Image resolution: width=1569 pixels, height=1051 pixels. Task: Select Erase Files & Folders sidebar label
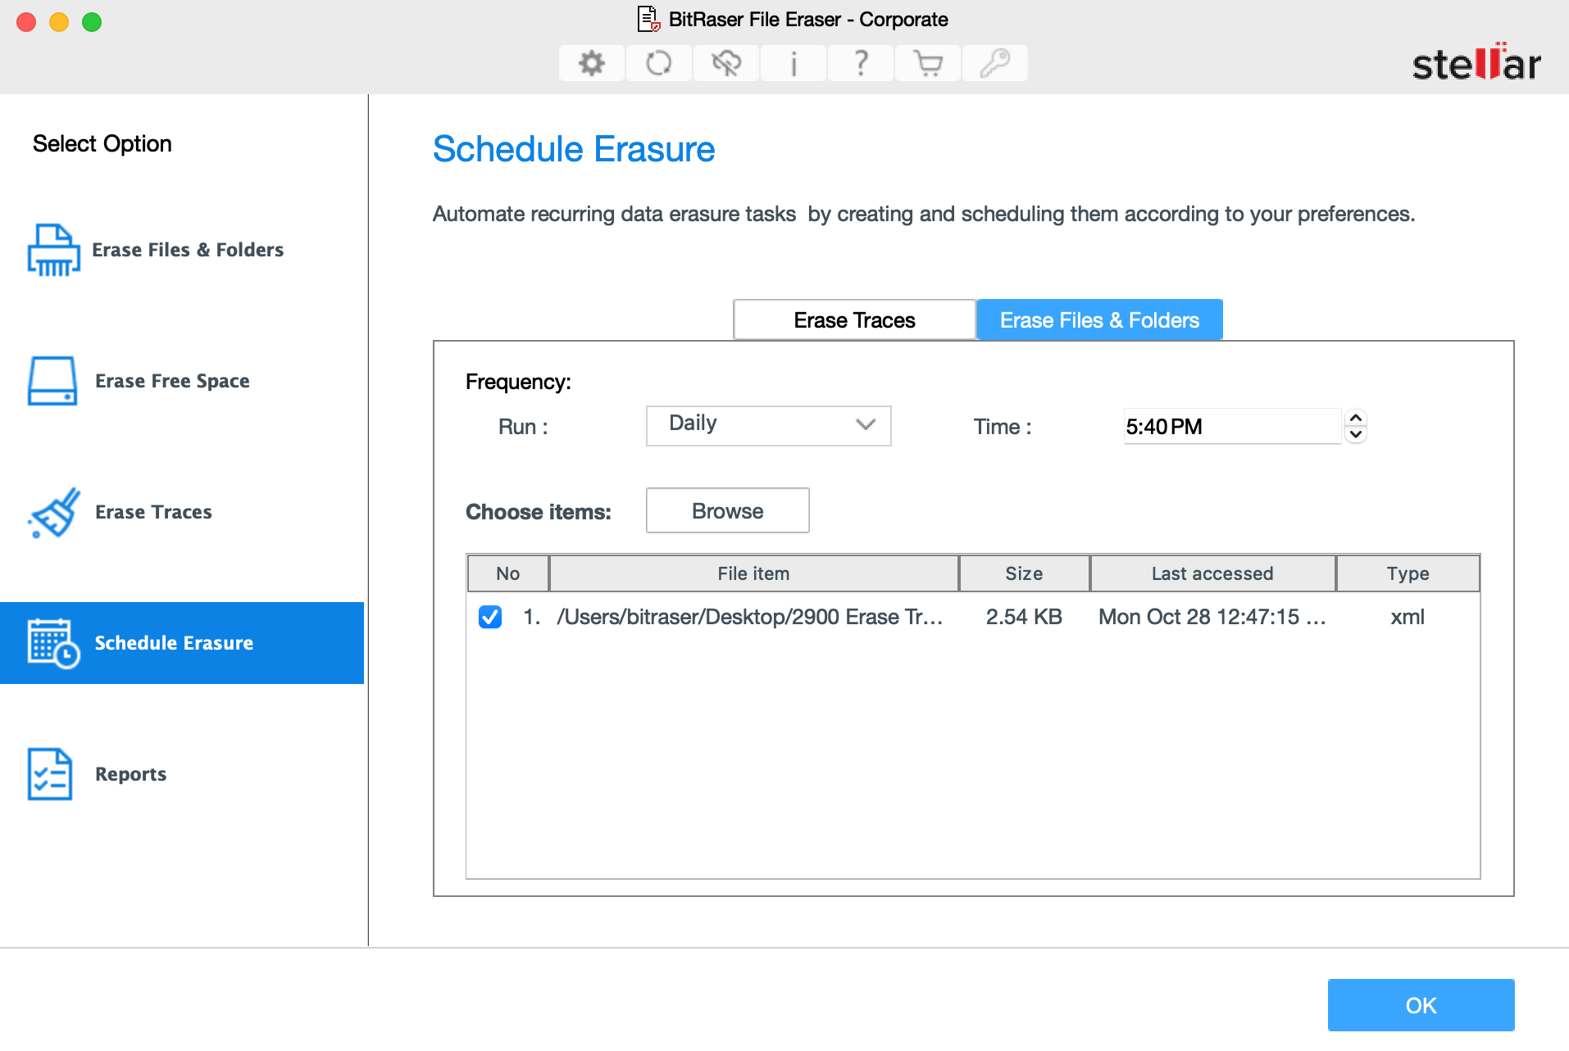188,250
